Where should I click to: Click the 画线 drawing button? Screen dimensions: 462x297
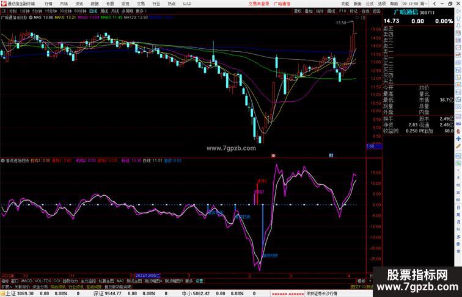pyautogui.click(x=331, y=11)
